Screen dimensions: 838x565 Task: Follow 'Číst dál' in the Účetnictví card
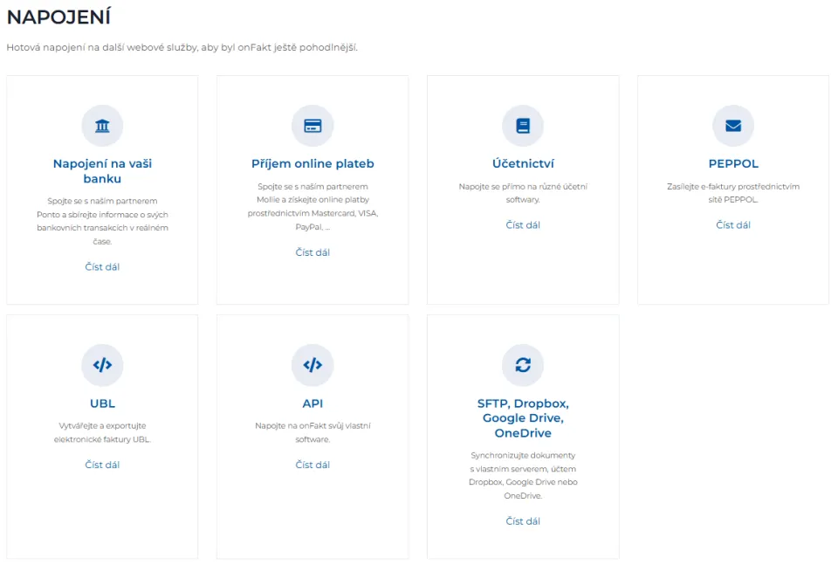click(523, 225)
